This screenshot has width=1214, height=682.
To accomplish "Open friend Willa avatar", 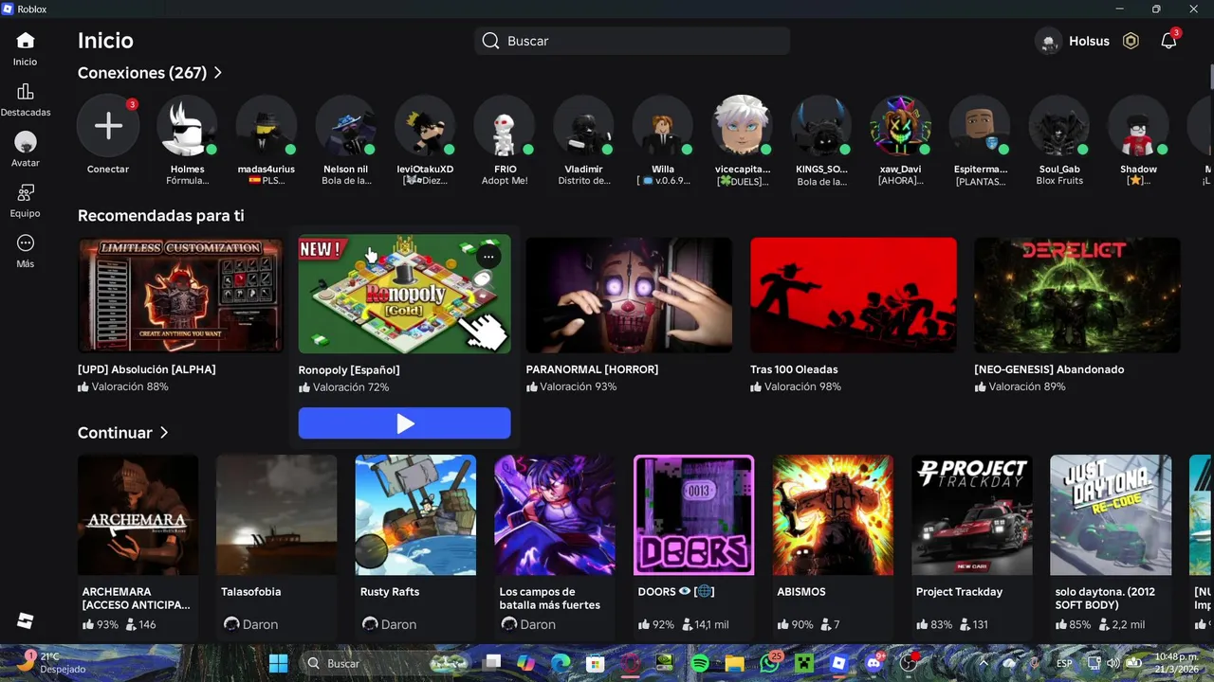I will click(663, 126).
